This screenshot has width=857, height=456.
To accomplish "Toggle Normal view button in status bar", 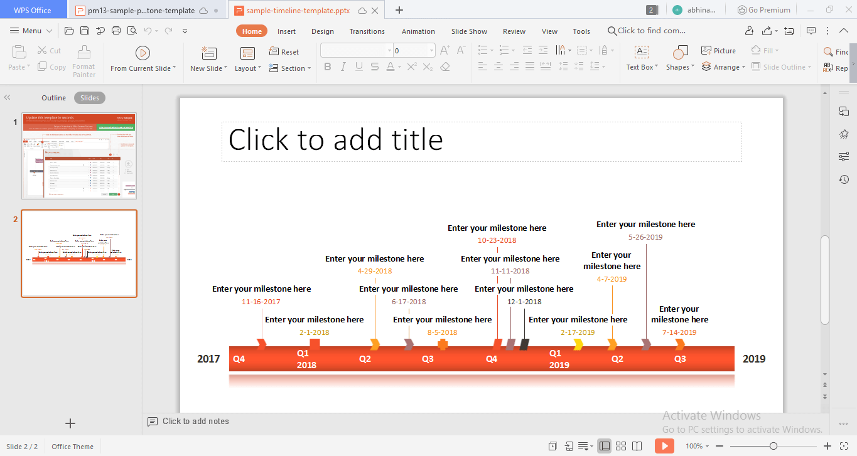I will coord(605,446).
